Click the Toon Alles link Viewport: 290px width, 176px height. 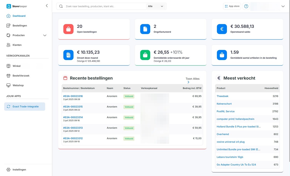193,79
